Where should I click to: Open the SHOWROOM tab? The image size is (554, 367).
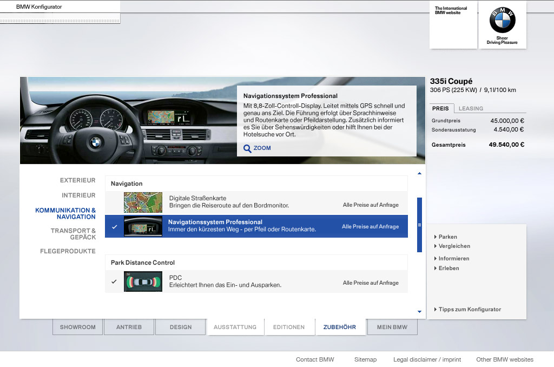tap(78, 327)
